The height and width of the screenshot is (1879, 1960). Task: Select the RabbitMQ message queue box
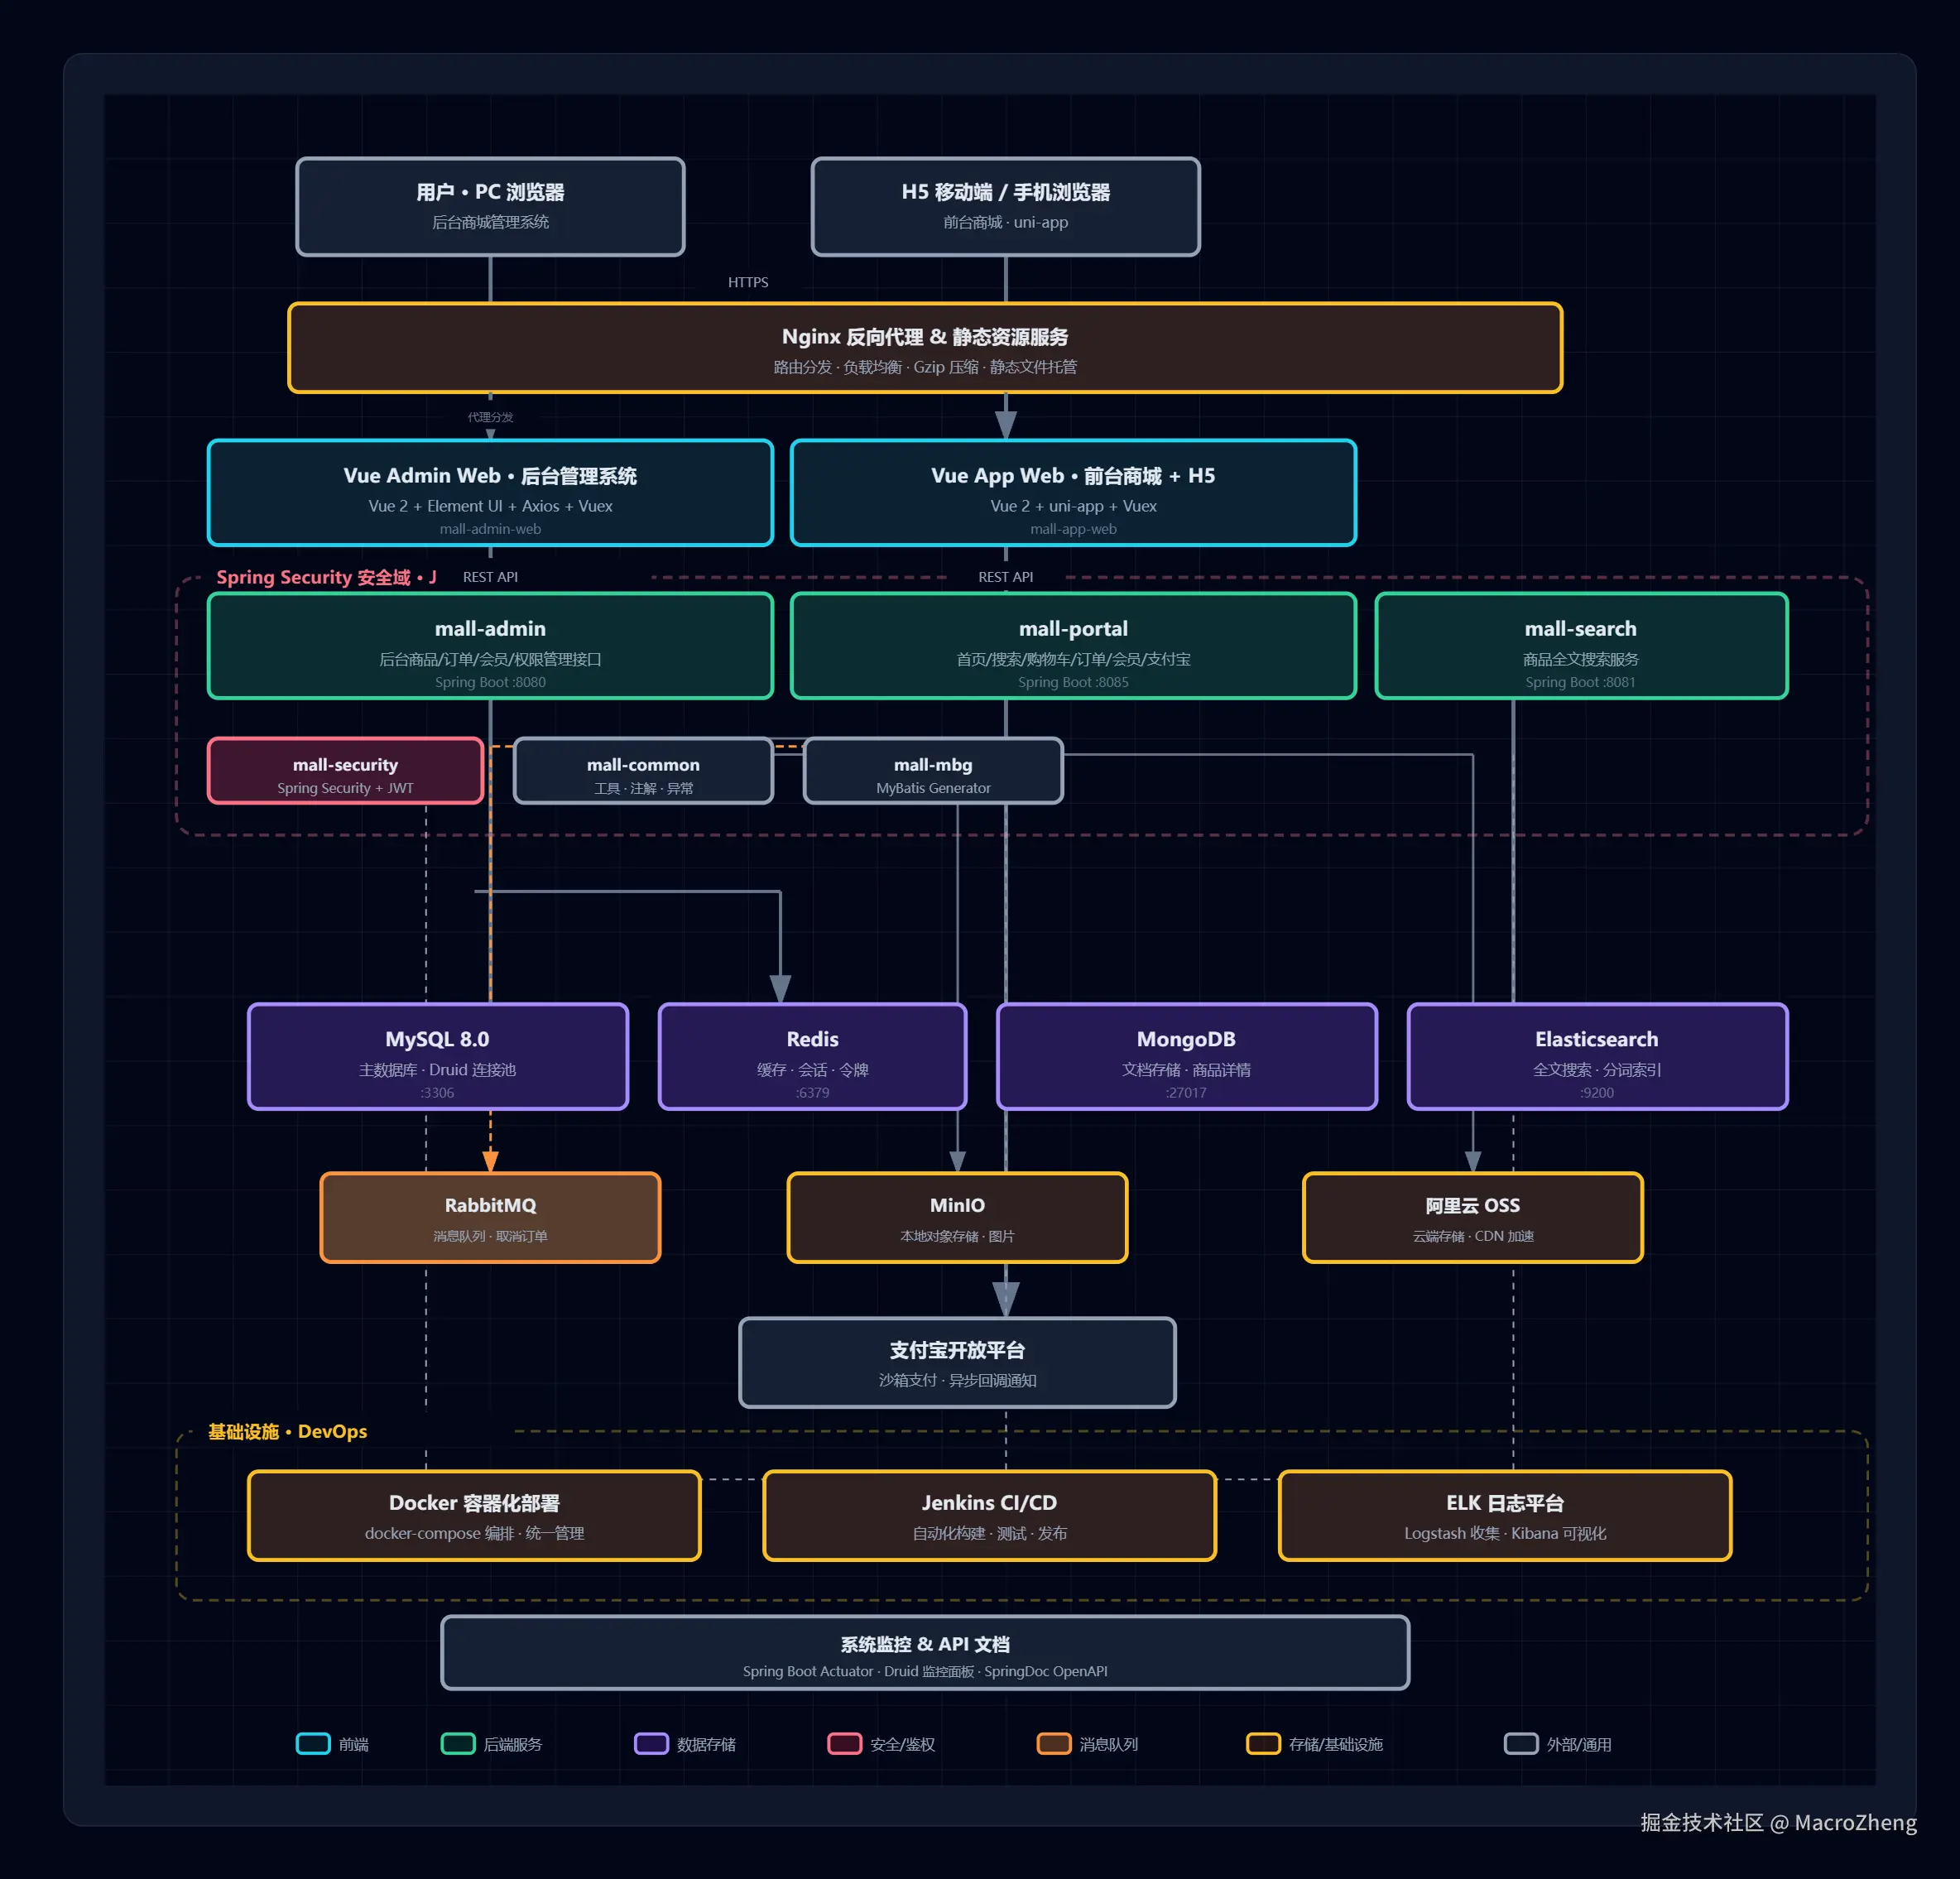tap(490, 1218)
